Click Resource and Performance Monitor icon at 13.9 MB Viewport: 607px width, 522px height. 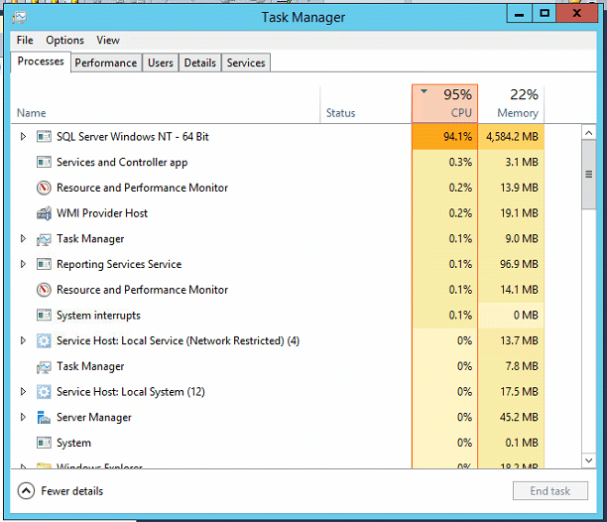click(44, 188)
